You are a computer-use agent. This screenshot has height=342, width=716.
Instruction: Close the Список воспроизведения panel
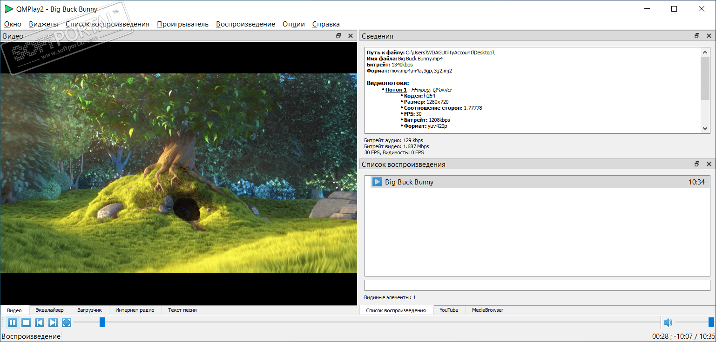tap(709, 164)
